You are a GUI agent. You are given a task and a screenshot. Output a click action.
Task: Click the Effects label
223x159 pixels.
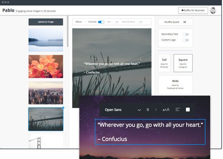click(x=78, y=22)
